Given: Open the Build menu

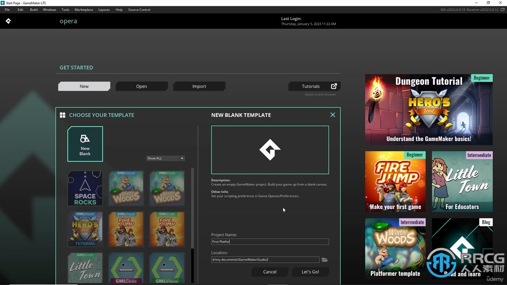Looking at the screenshot, I should 34,9.
